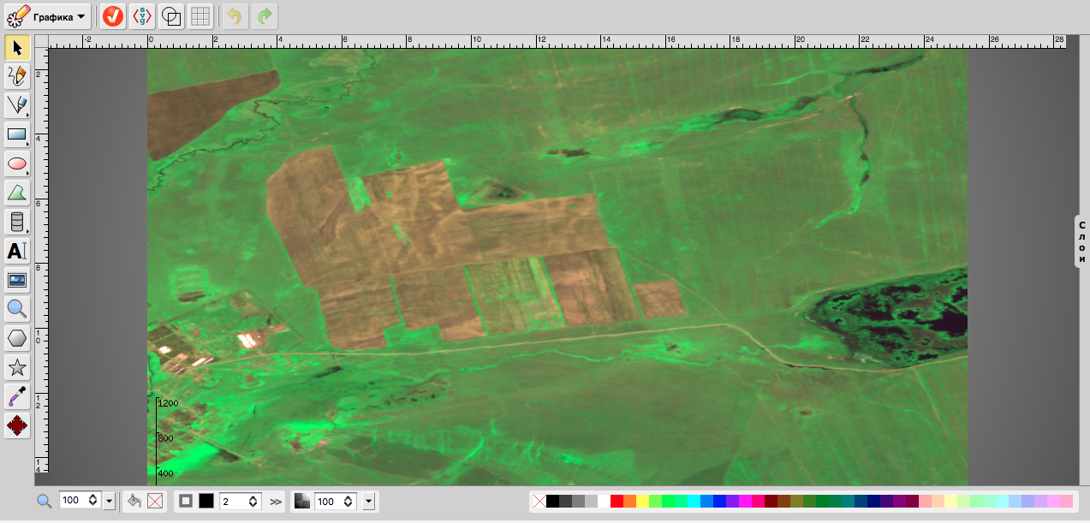Image resolution: width=1090 pixels, height=523 pixels.
Task: Expand the opacity dropdown arrow
Action: tap(369, 502)
